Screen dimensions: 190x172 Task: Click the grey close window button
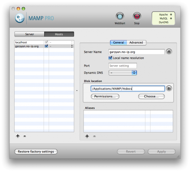click(x=13, y=9)
